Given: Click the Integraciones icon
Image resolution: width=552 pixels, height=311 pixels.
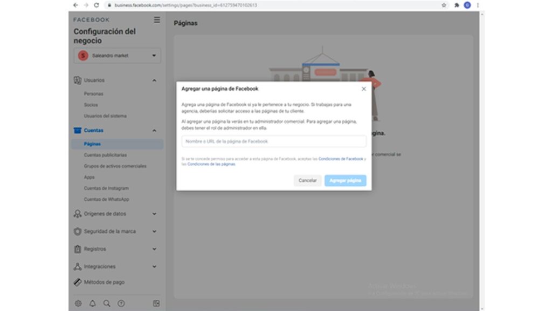Looking at the screenshot, I should pos(78,267).
